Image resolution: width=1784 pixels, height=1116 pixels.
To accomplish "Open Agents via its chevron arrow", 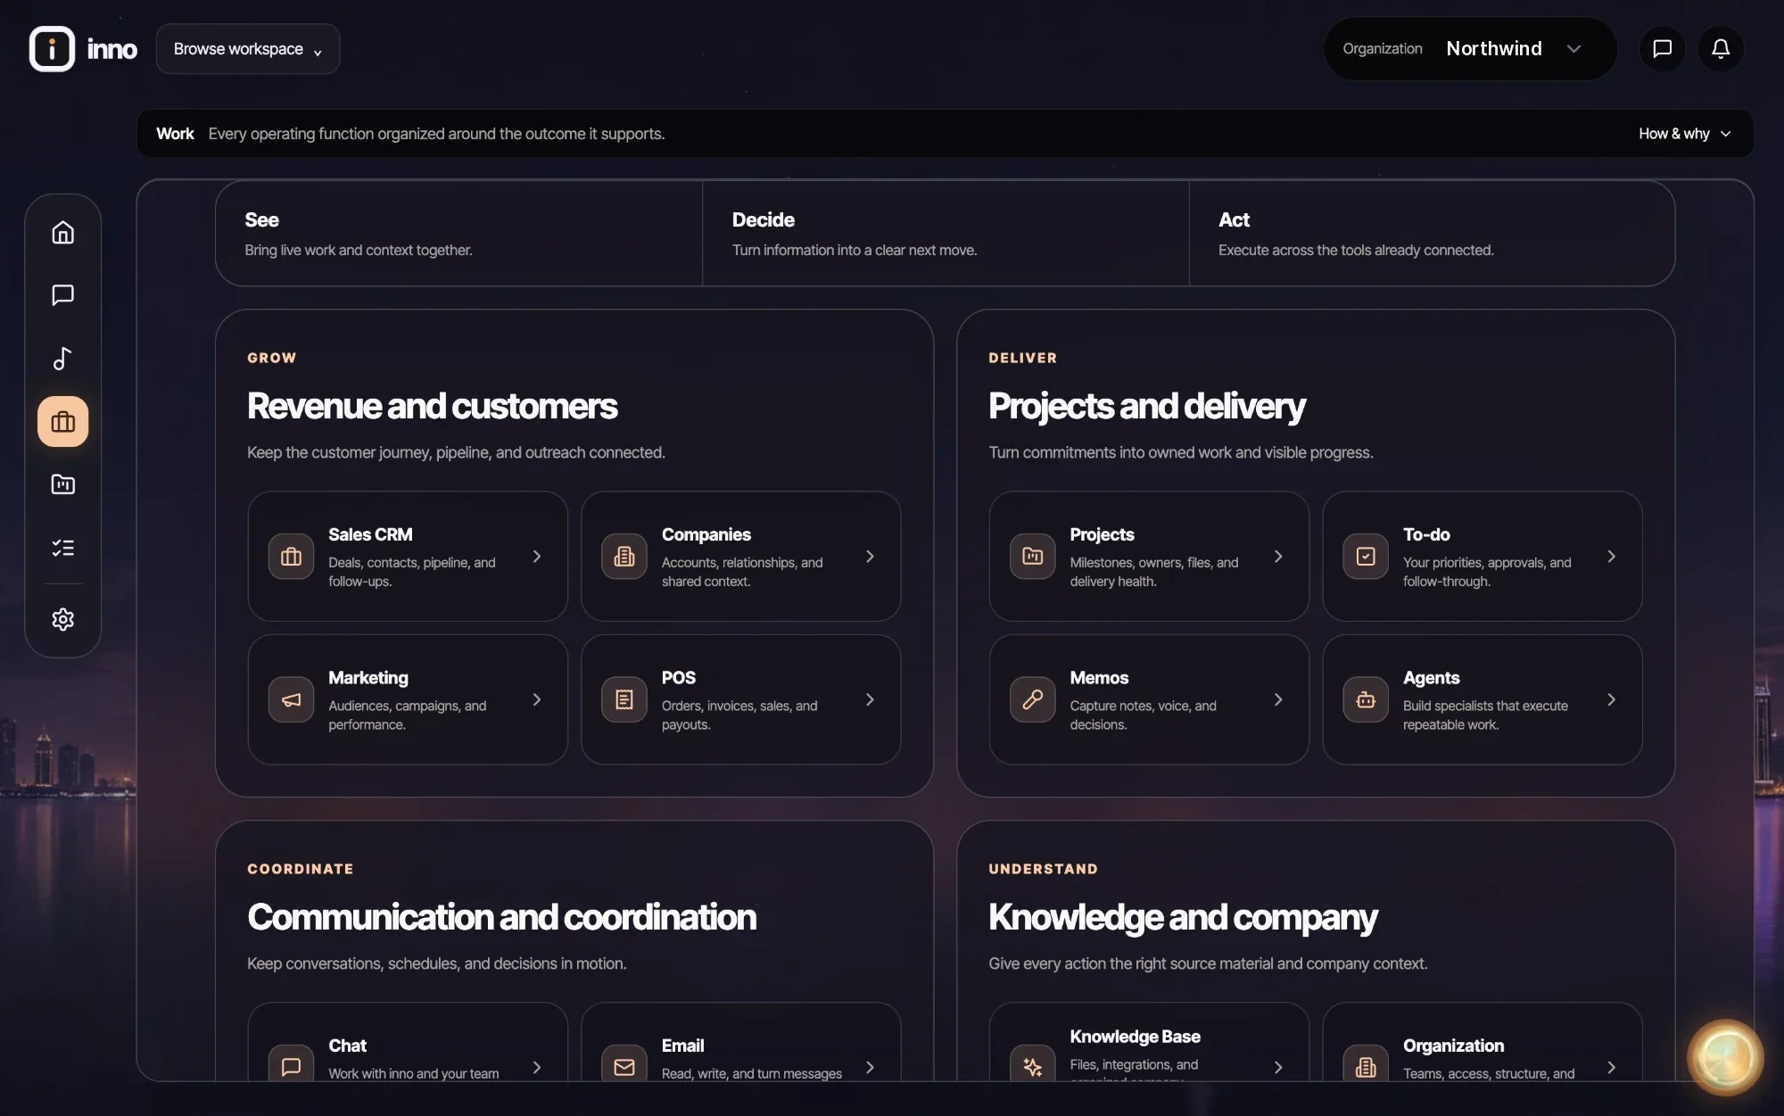I will 1612,699.
